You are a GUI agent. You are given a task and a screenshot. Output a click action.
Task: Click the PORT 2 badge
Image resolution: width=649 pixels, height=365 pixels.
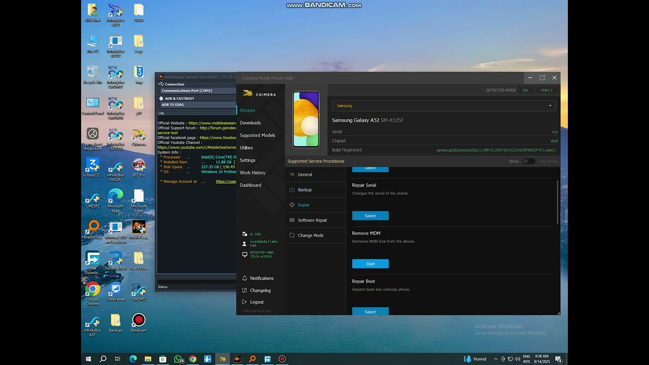pos(547,90)
